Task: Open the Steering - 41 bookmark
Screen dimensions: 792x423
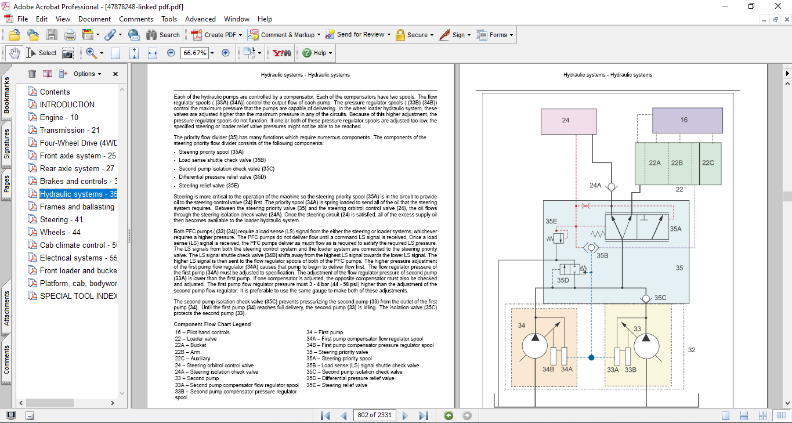Action: click(61, 219)
